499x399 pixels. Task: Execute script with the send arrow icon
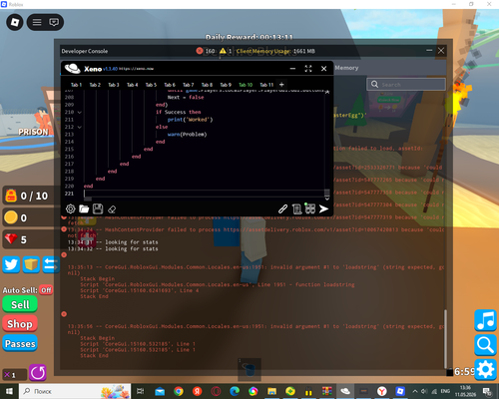(x=323, y=208)
